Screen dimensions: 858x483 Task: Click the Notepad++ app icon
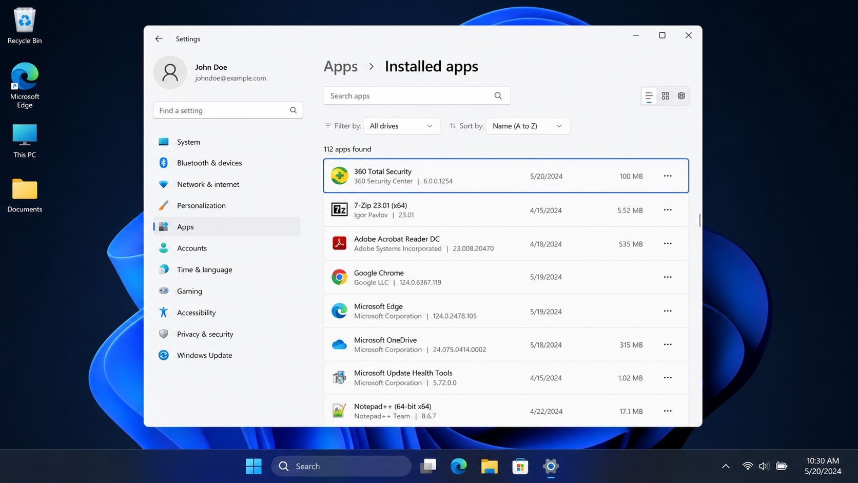[339, 411]
